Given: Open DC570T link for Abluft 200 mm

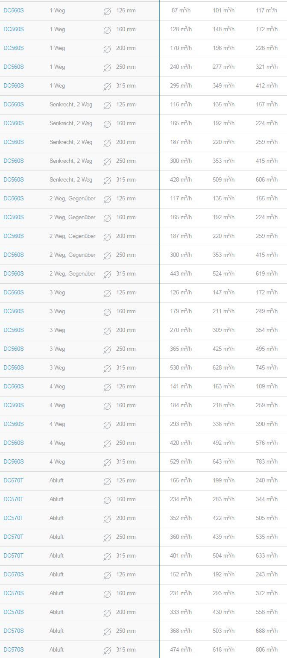Looking at the screenshot, I should [14, 518].
